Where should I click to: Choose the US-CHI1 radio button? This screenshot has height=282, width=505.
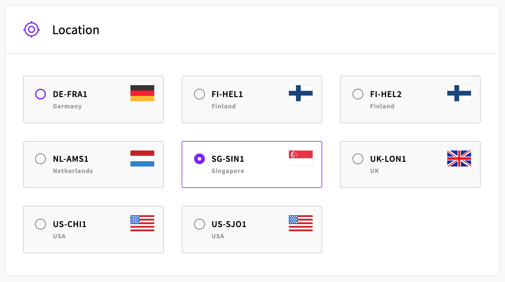(x=40, y=224)
